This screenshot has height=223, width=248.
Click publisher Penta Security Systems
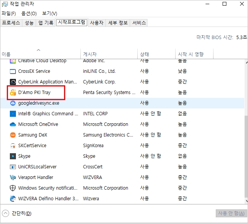(x=109, y=93)
